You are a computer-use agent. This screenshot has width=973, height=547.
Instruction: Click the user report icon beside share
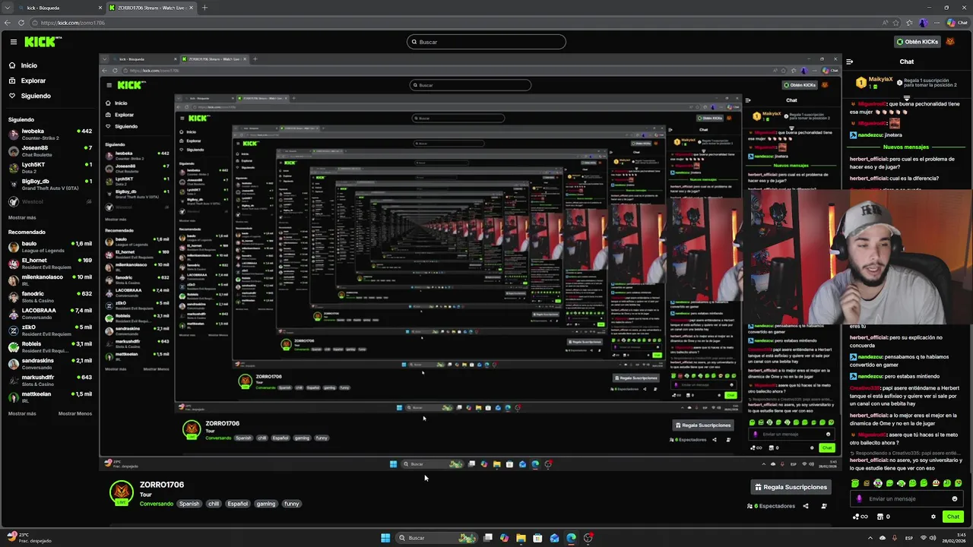click(824, 506)
